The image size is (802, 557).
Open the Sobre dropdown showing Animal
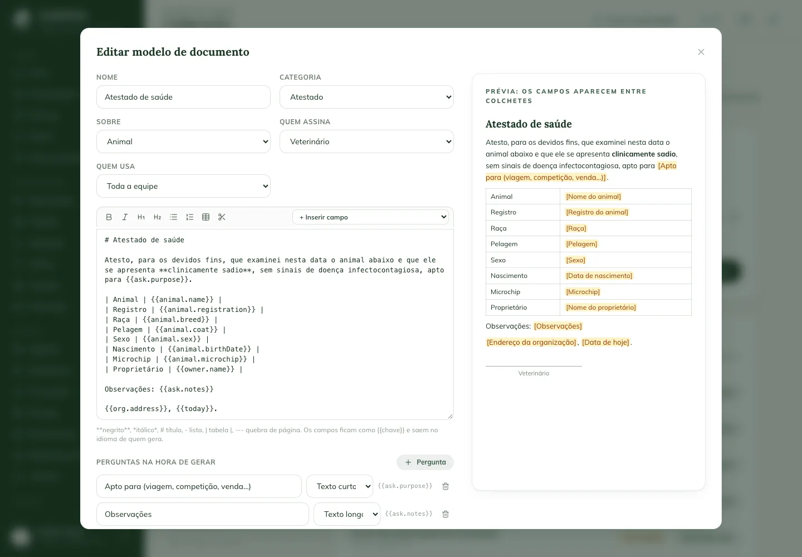tap(183, 141)
